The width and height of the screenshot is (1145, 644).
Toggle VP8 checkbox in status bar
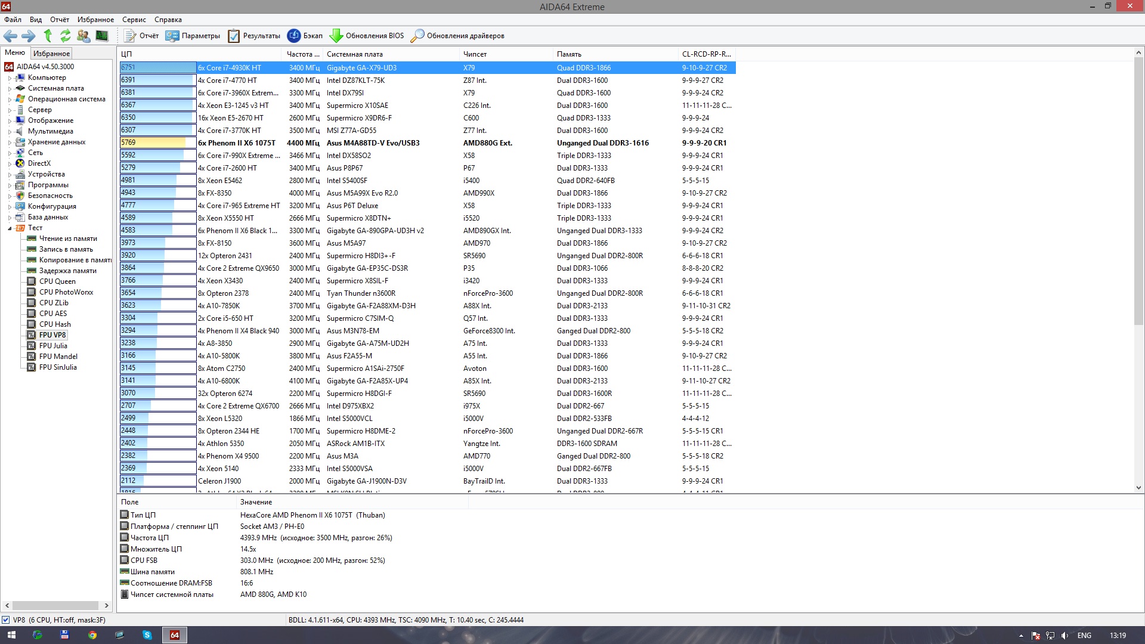[6, 620]
